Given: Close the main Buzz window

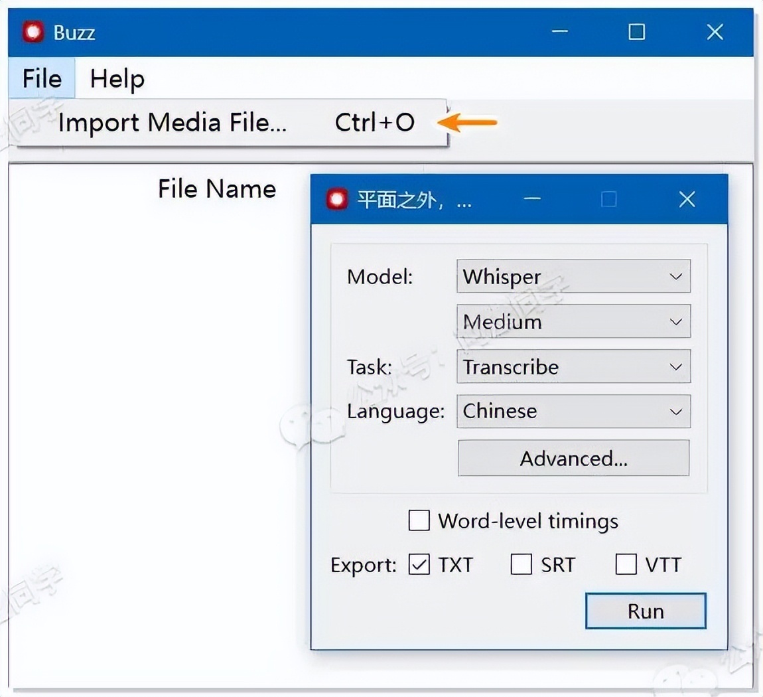Looking at the screenshot, I should (x=715, y=32).
